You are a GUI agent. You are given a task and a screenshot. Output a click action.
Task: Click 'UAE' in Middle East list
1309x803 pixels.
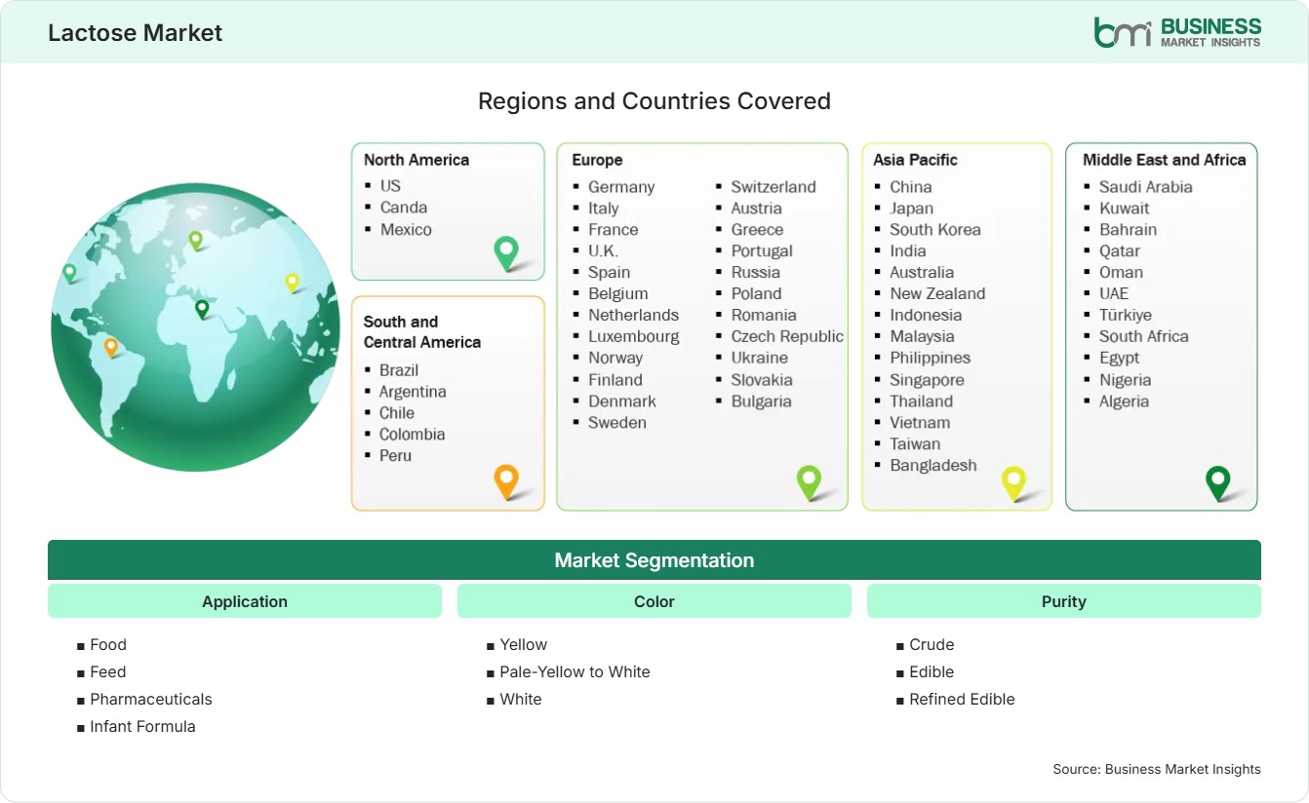1114,293
